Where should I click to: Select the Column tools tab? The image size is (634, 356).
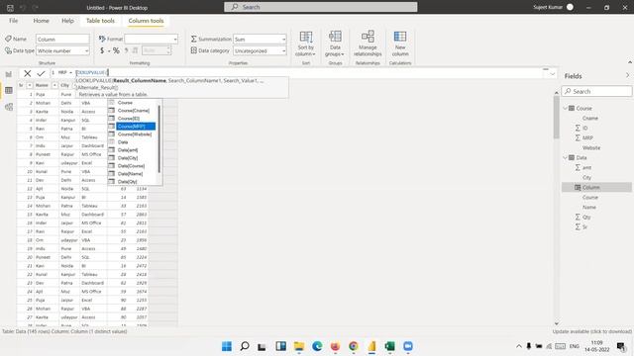click(x=146, y=21)
